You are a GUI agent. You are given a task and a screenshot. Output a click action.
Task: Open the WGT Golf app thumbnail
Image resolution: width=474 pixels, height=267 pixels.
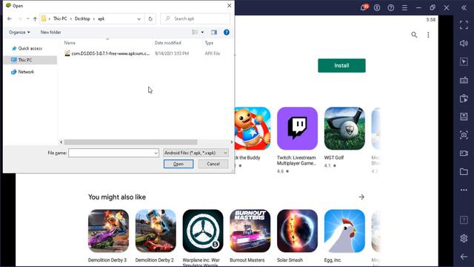[344, 128]
